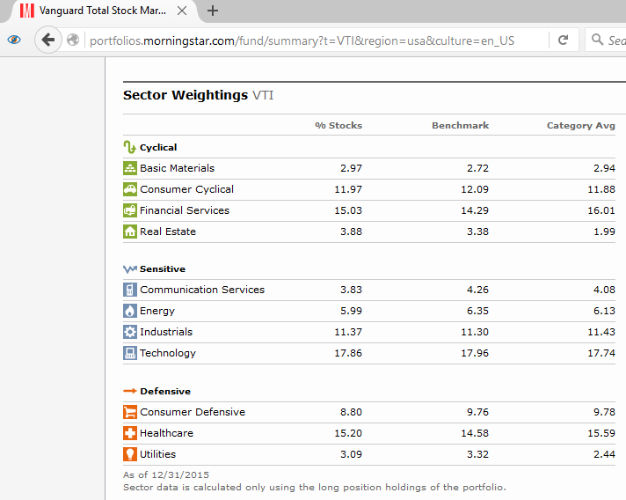The height and width of the screenshot is (500, 626).
Task: Close the Vanguard Total Stock Market tab
Action: [184, 11]
